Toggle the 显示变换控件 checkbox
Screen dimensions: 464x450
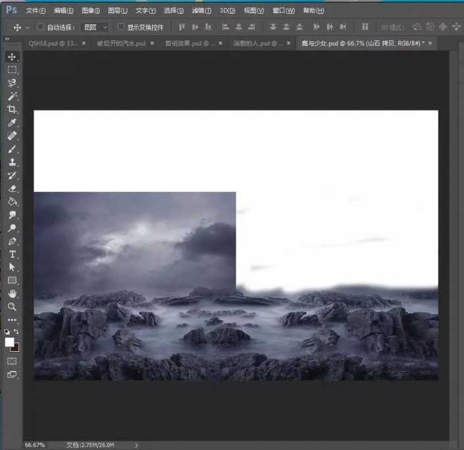click(121, 27)
